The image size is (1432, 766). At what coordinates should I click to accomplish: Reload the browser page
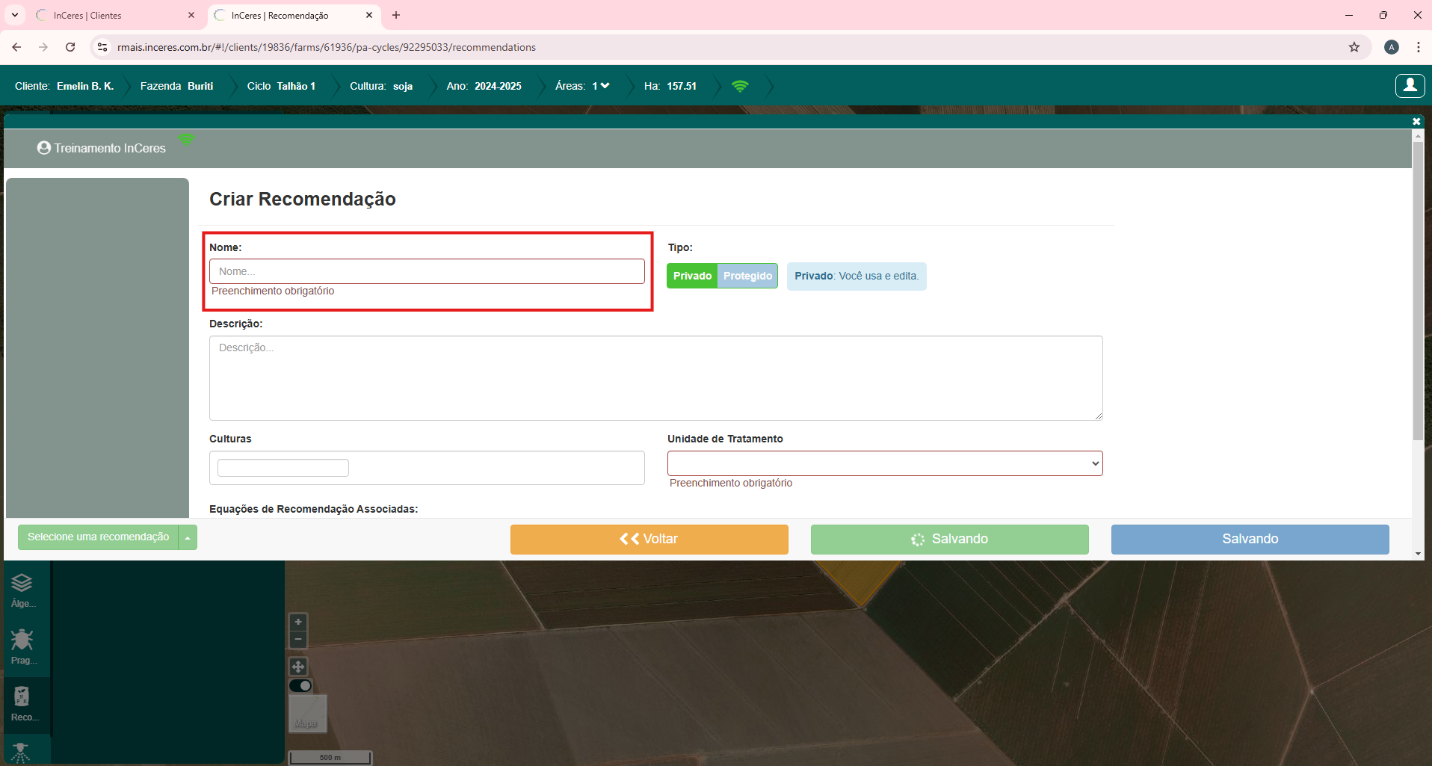coord(70,47)
